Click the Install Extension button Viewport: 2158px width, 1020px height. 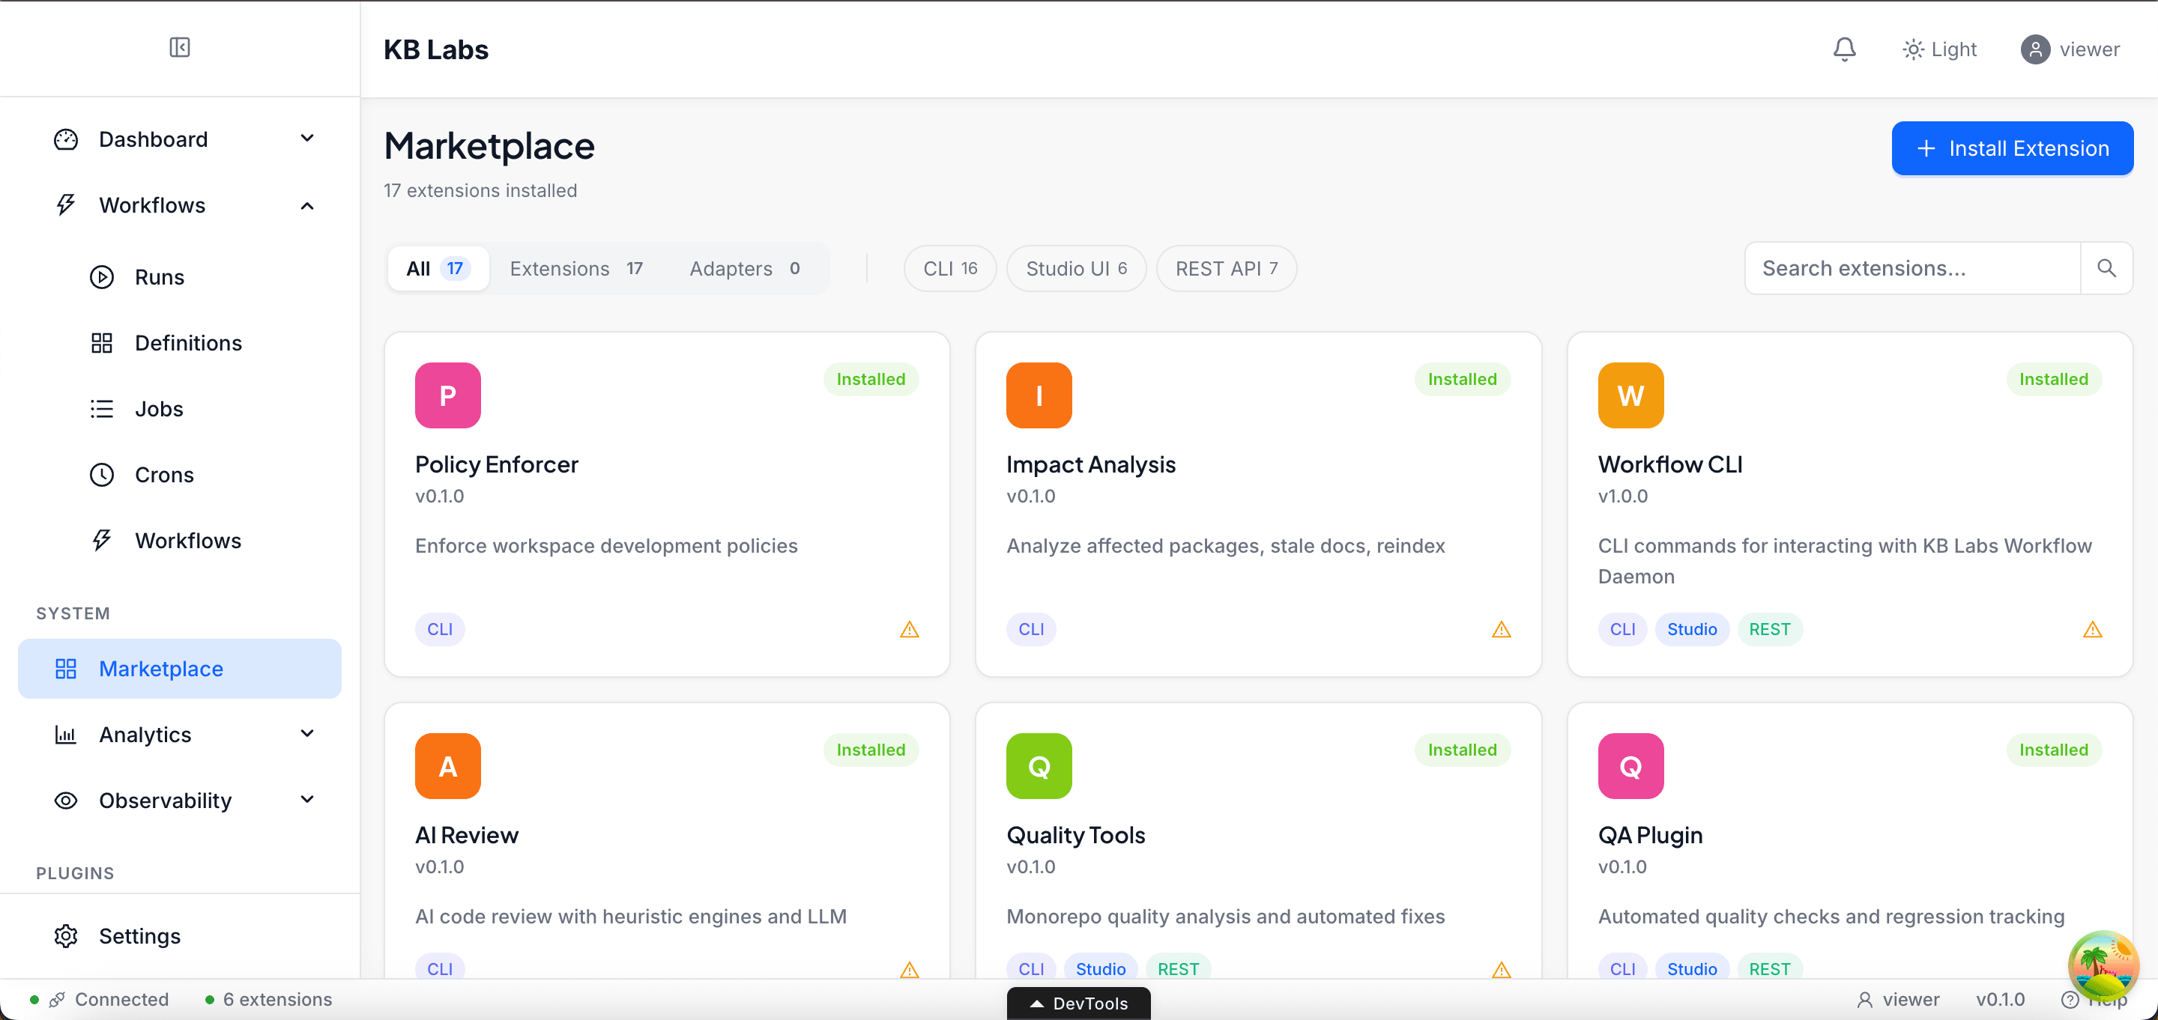2012,148
